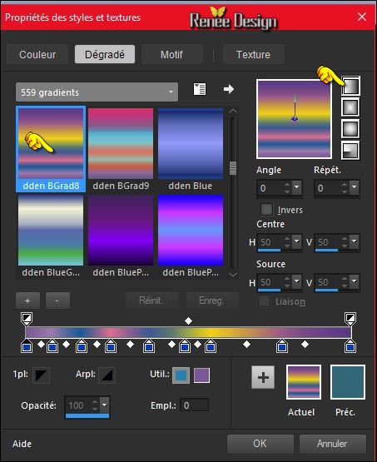Click the Annuler button

(x=332, y=444)
